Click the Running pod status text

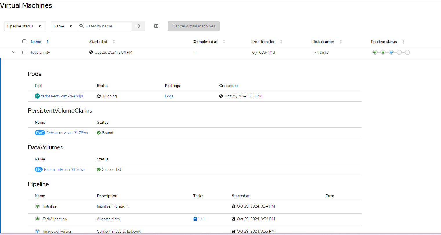[110, 96]
